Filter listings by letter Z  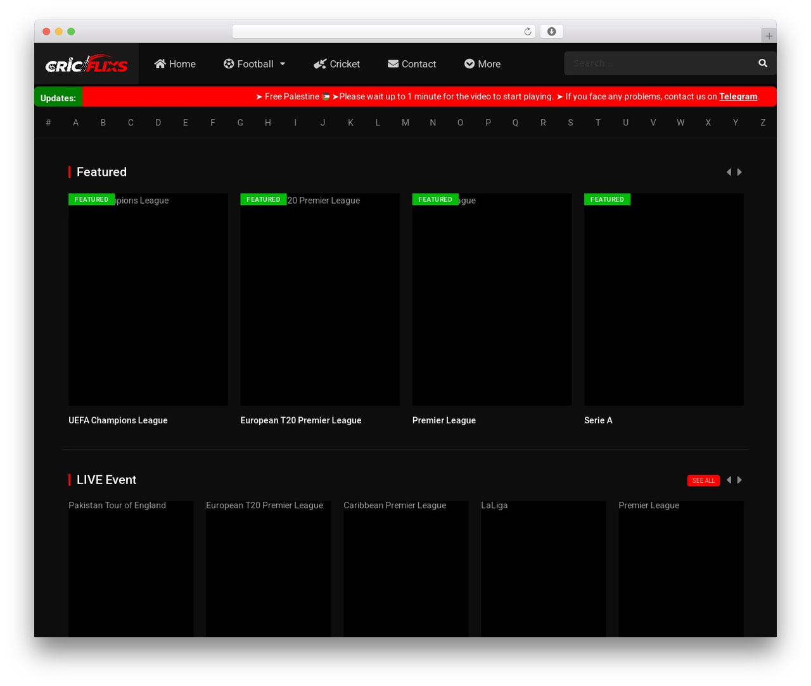click(763, 123)
